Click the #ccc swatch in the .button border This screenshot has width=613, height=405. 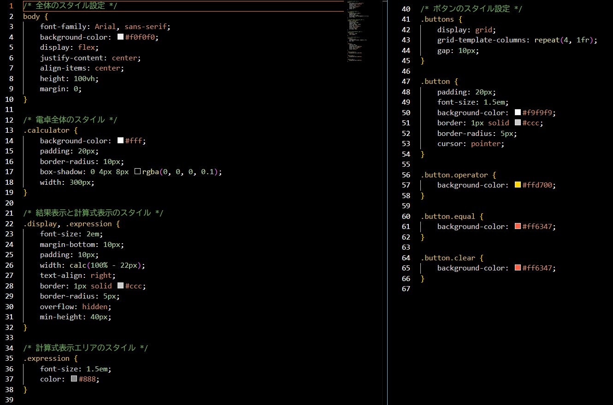coord(518,123)
